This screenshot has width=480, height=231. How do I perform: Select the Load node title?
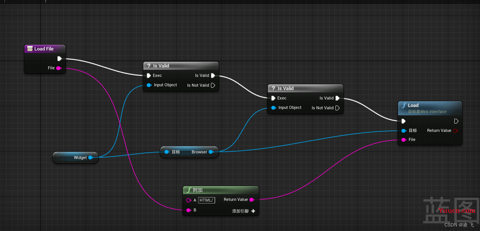(x=413, y=106)
